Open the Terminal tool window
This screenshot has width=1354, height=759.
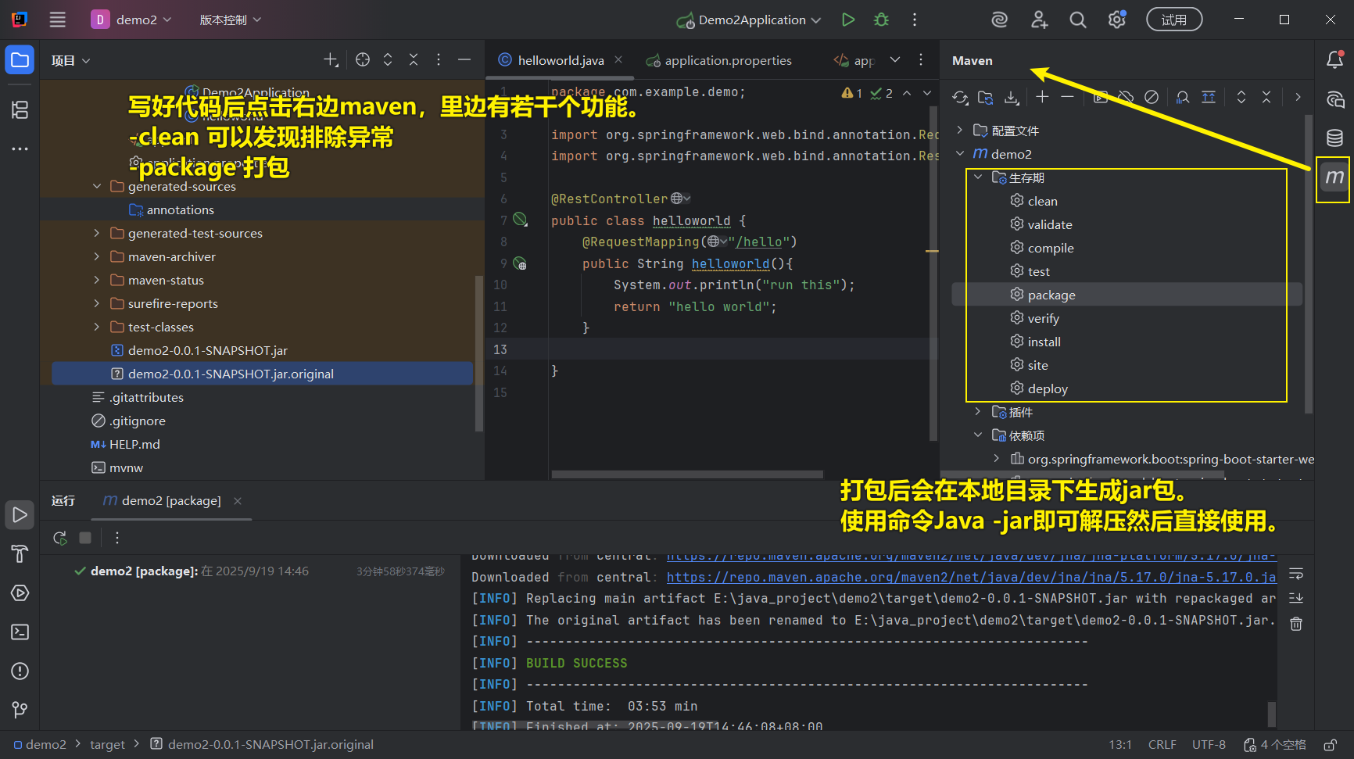[20, 632]
